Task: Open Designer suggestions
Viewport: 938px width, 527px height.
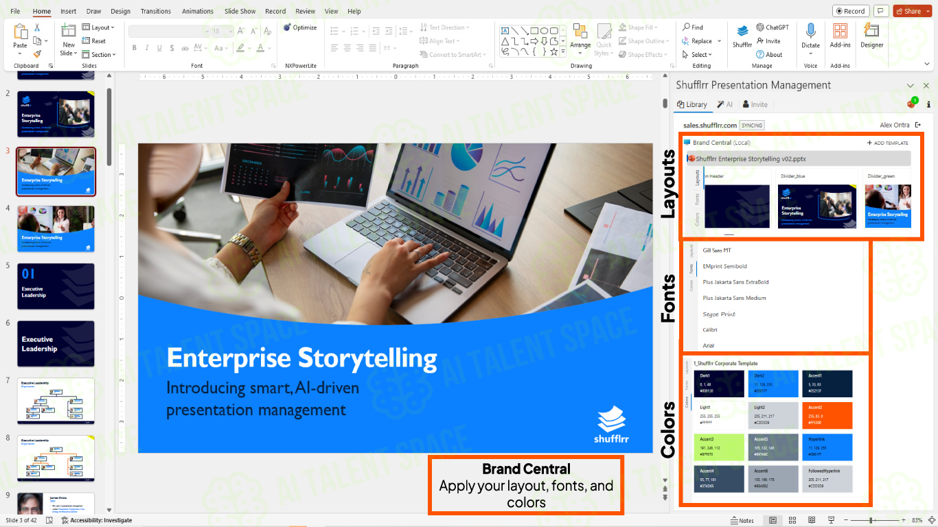Action: (x=872, y=36)
